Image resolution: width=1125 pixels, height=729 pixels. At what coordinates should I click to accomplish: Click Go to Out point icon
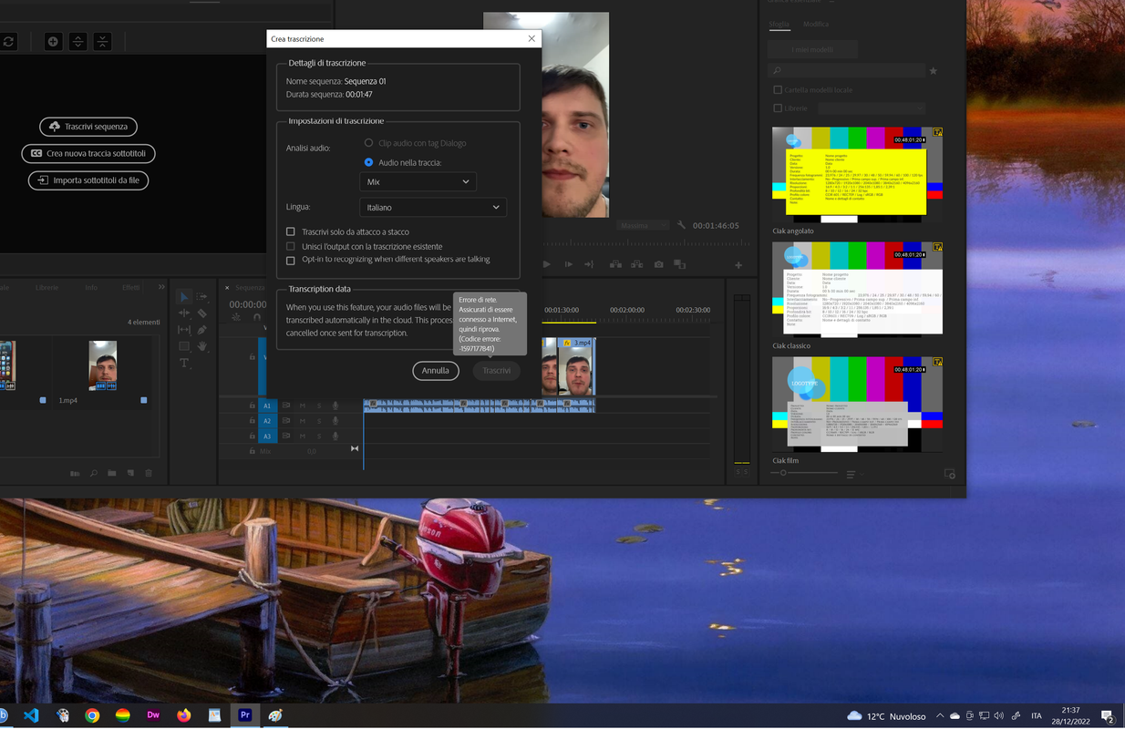[x=589, y=264]
